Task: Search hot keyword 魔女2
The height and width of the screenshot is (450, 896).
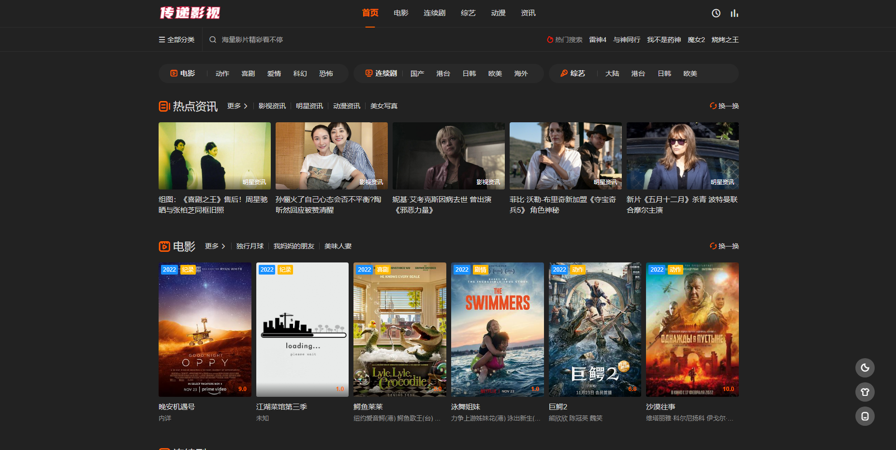Action: tap(696, 40)
